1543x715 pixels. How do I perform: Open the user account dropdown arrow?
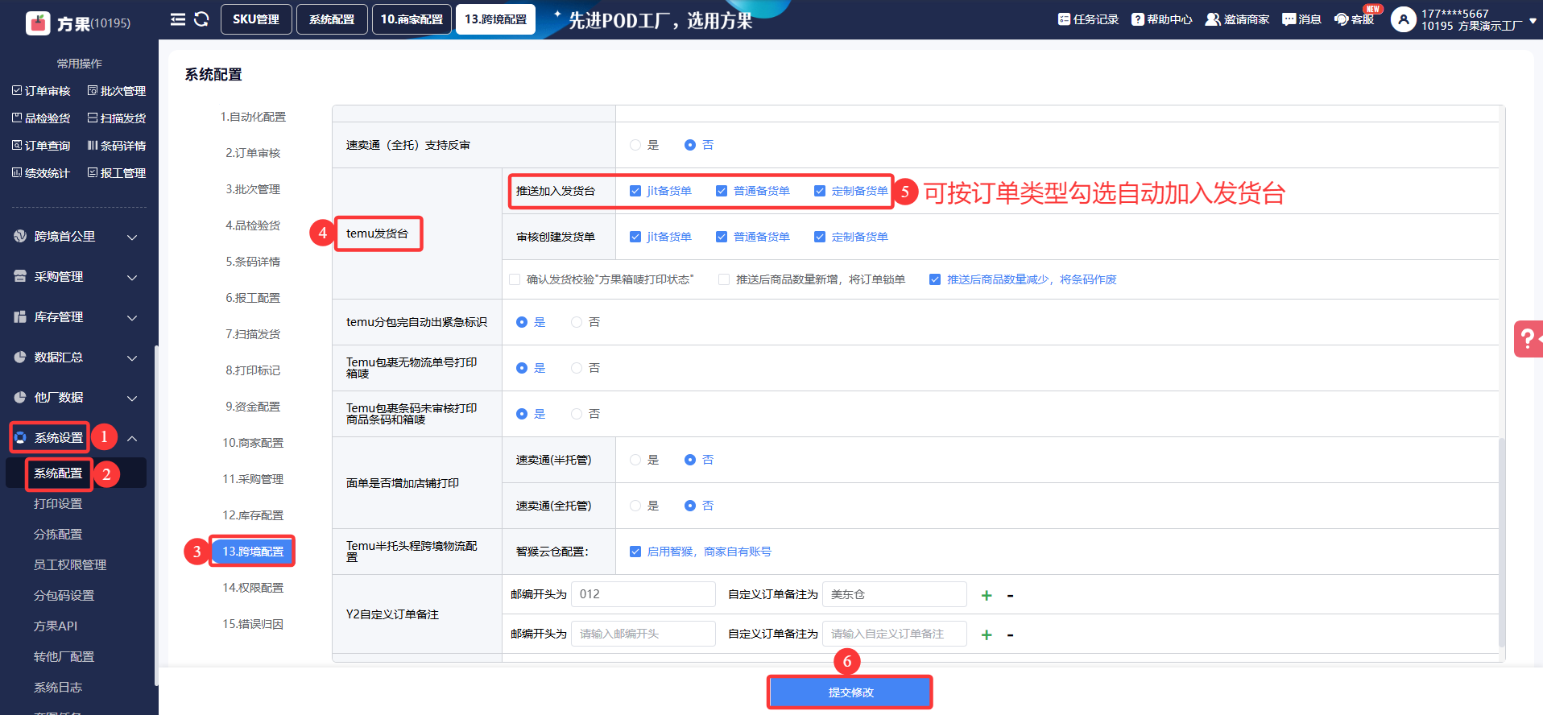coord(1532,21)
